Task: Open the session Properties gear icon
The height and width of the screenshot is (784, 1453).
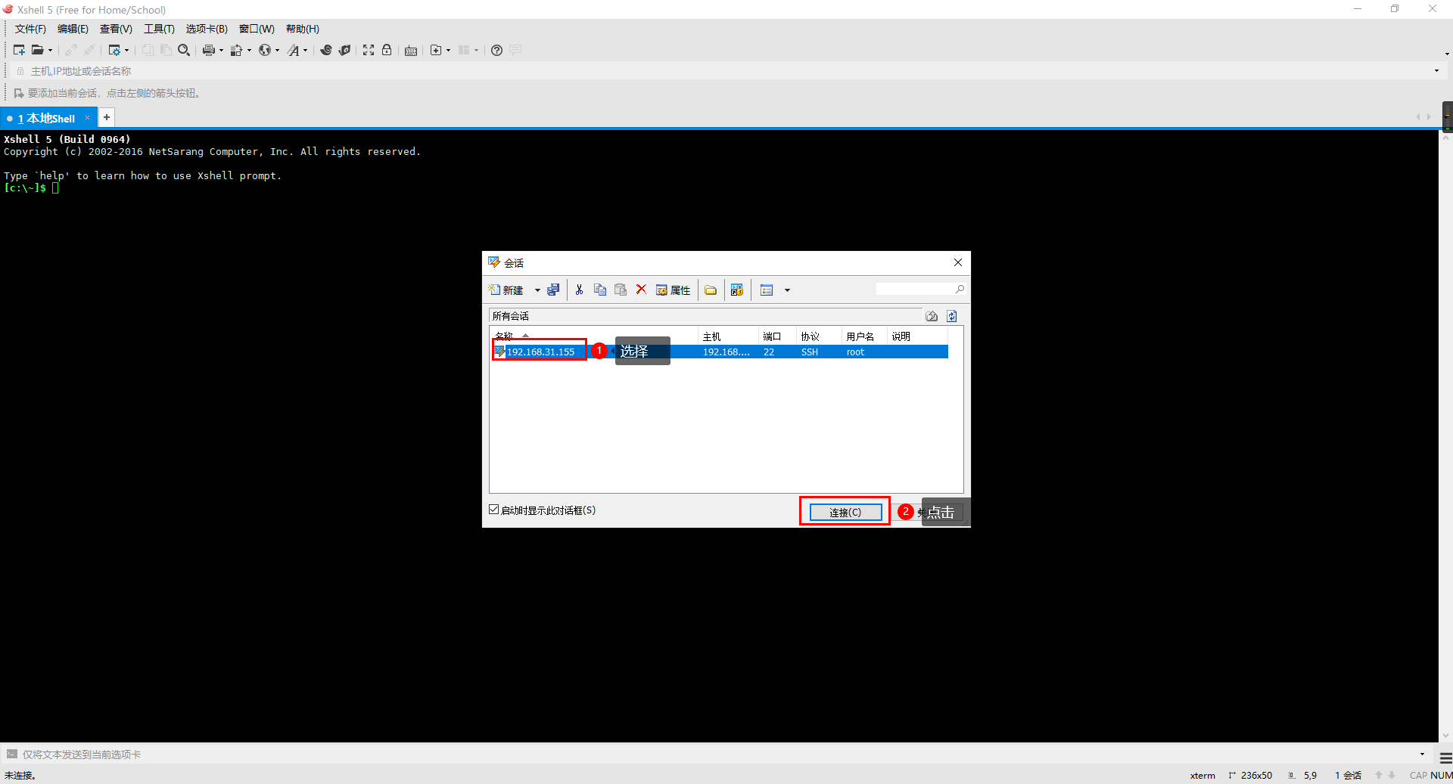Action: tap(114, 50)
